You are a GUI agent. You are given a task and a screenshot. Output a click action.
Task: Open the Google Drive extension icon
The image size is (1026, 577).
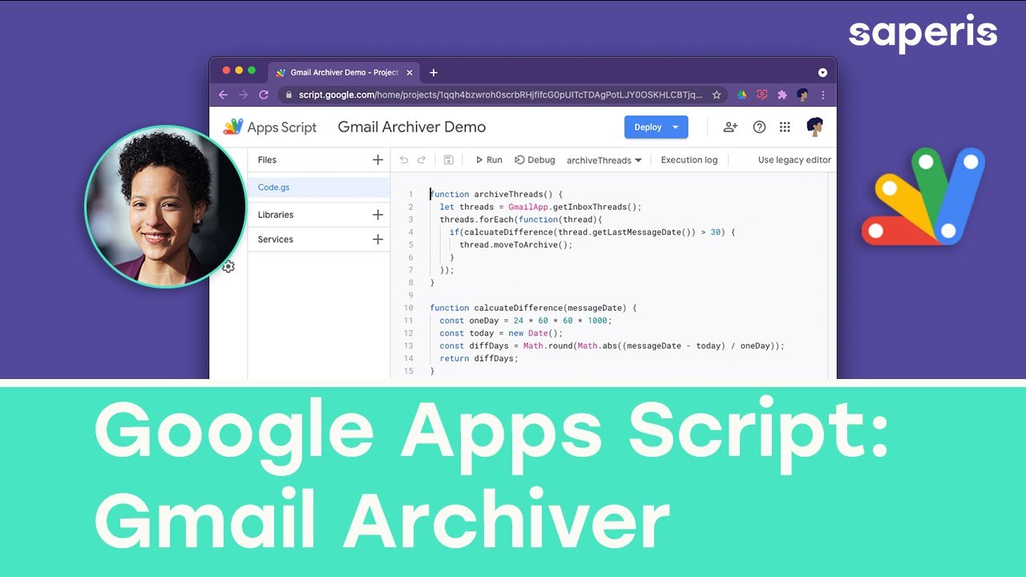coord(742,95)
